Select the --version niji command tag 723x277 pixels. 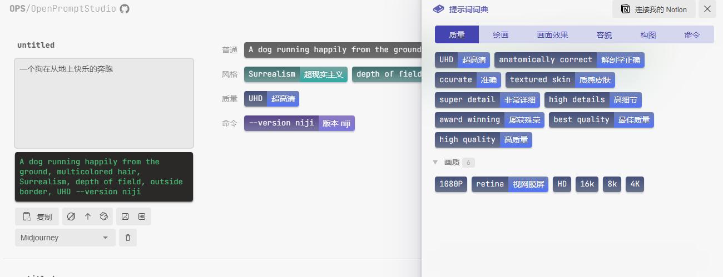coord(299,123)
